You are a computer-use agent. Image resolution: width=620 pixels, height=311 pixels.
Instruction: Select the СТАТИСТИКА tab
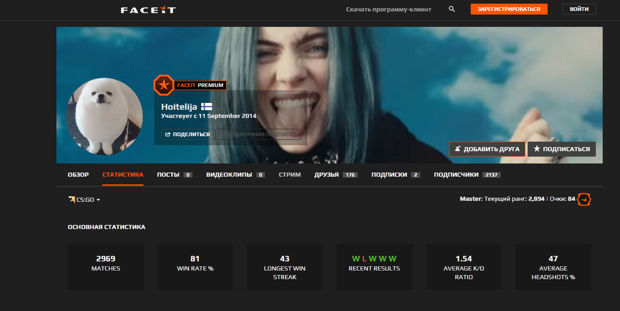point(123,175)
